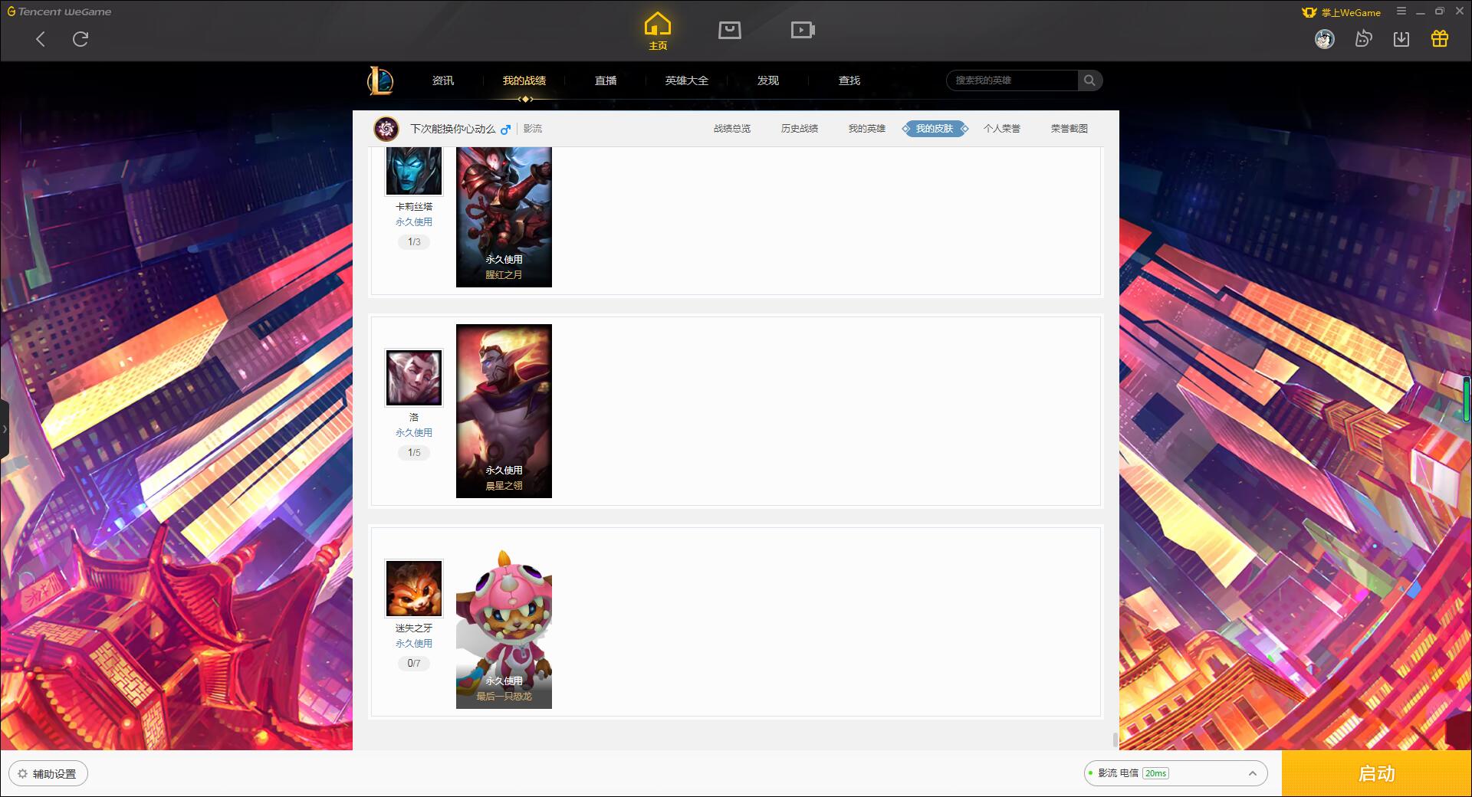Switch to 荣誉截图 sub-tab

[x=1069, y=129]
